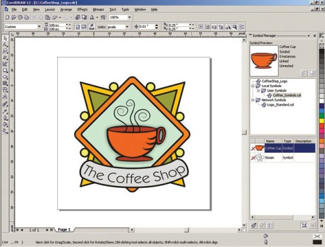Screen dimensions: 325x247
Task: Select the Coffee_Symbols.csl library
Action: pyautogui.click(x=287, y=96)
